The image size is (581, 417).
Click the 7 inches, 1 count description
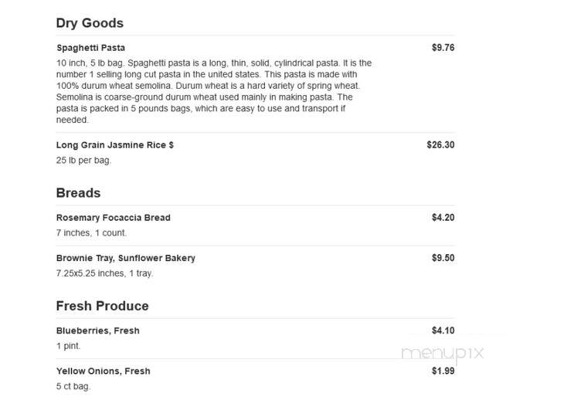[x=91, y=233]
